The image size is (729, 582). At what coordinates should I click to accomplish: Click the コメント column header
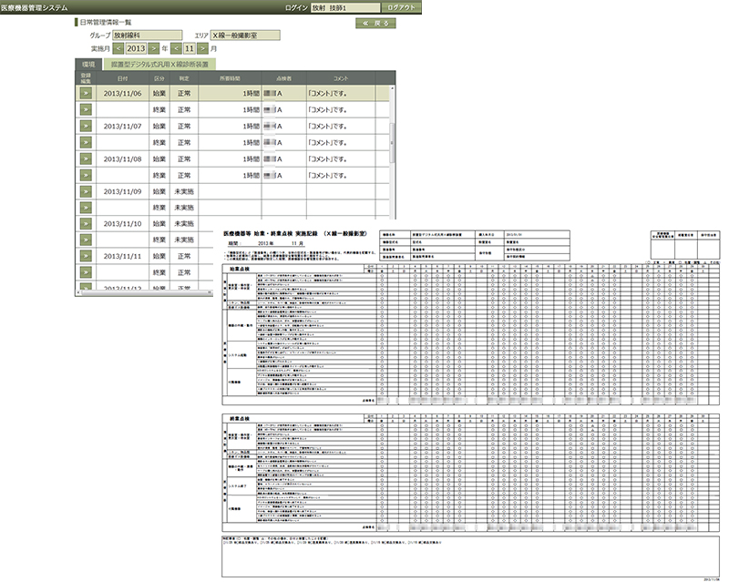(x=340, y=78)
